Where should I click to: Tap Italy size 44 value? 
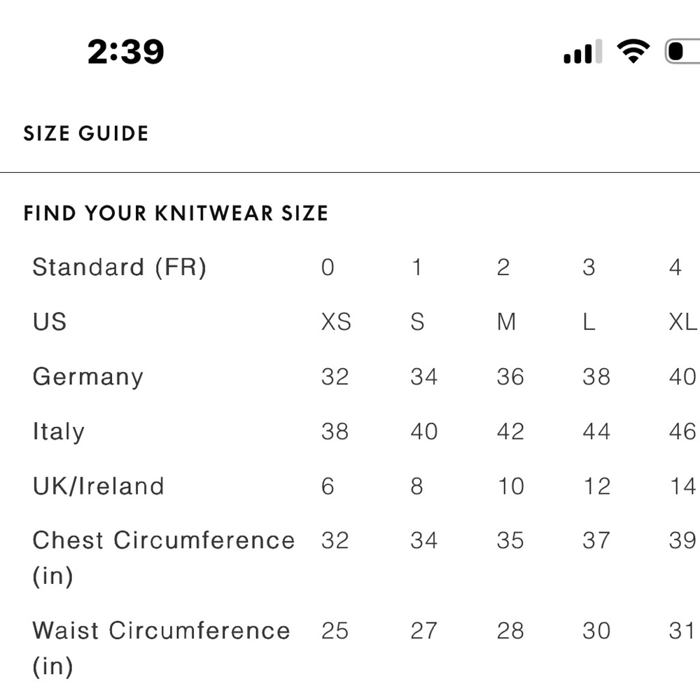tap(596, 431)
